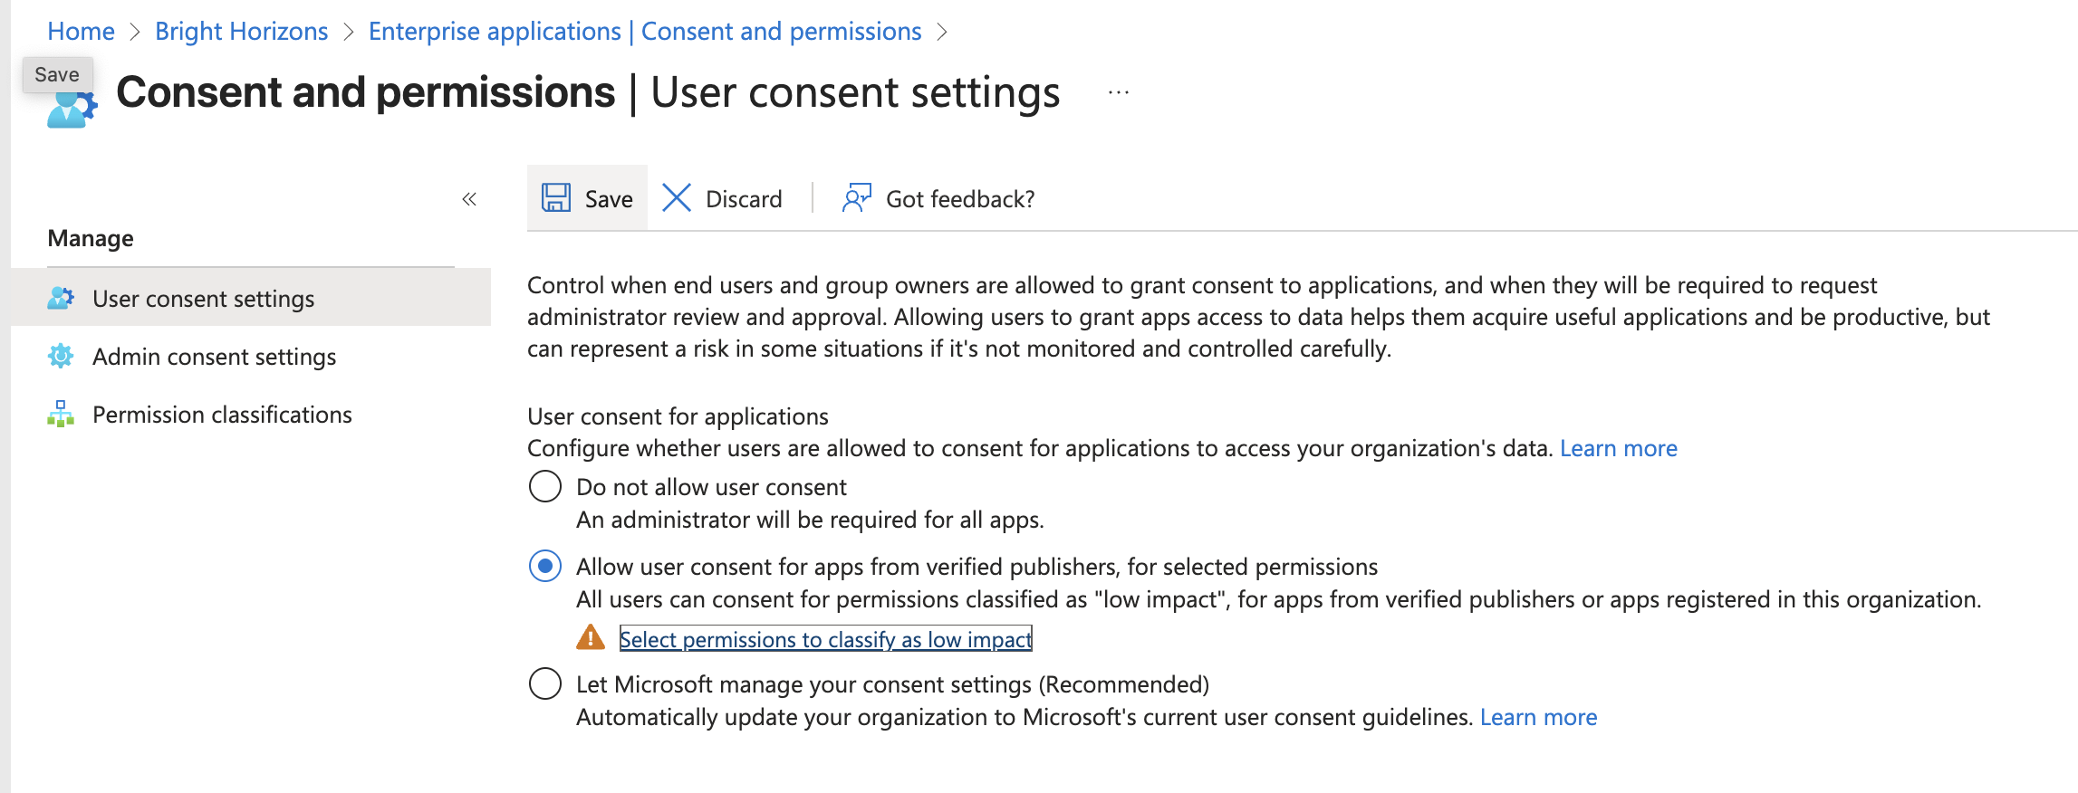Screen dimensions: 2078x793
Task: Open Admin consent settings in the Manage menu
Action: (x=214, y=357)
